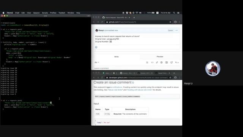Viewport: 243px width, 137px height.
Task: Open the Session menu
Action: point(36,13)
